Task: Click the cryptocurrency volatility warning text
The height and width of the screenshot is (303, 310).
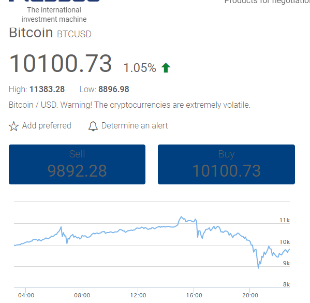Action: (129, 105)
